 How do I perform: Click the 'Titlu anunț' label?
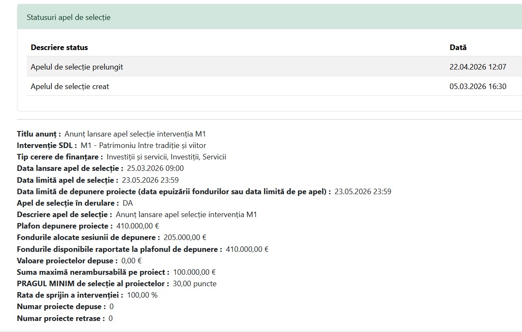39,134
